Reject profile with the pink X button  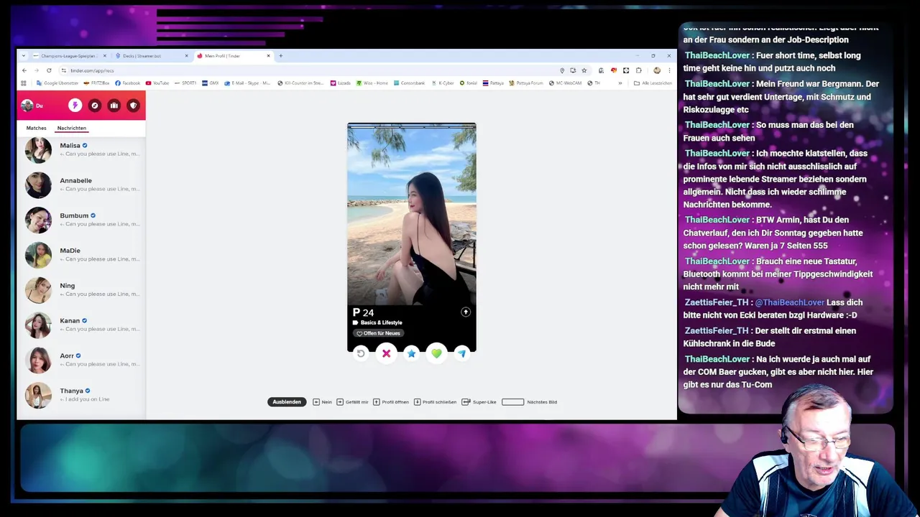(386, 353)
